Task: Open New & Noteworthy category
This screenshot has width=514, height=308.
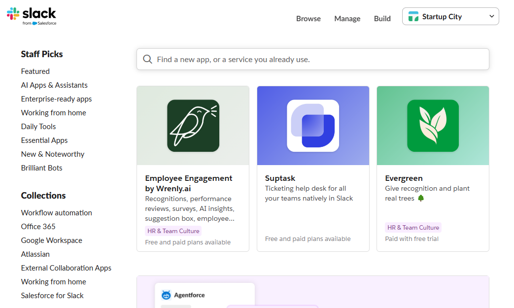Action: tap(53, 154)
